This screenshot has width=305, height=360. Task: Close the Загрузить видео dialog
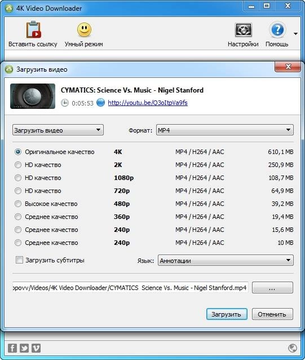(288, 67)
